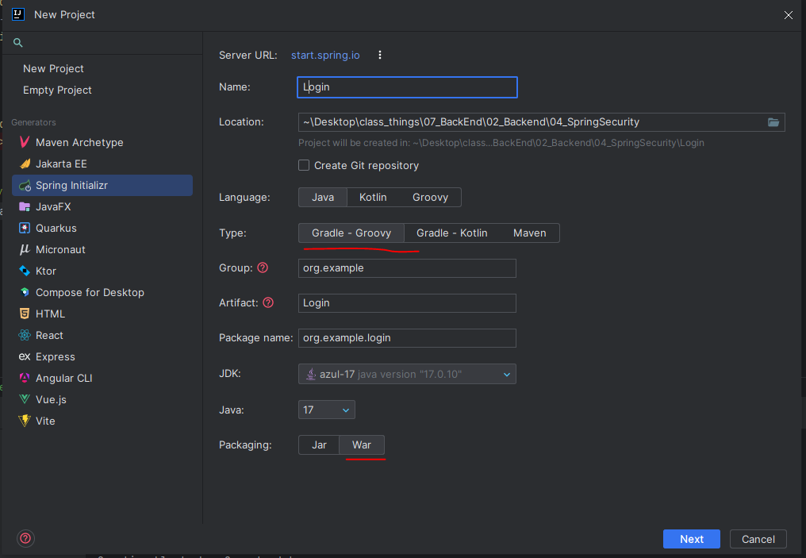Screen dimensions: 806x558
Task: Click the Micronaut mu icon
Action: point(24,249)
